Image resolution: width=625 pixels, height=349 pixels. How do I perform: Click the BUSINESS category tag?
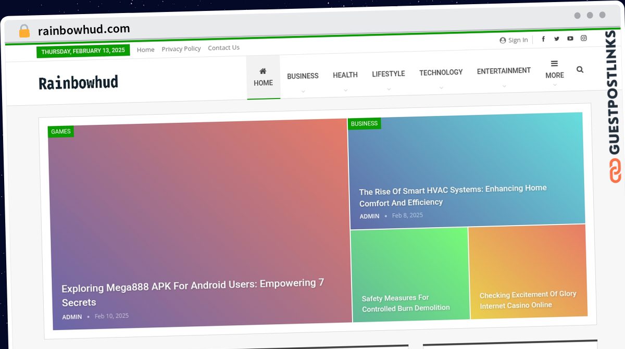point(364,123)
